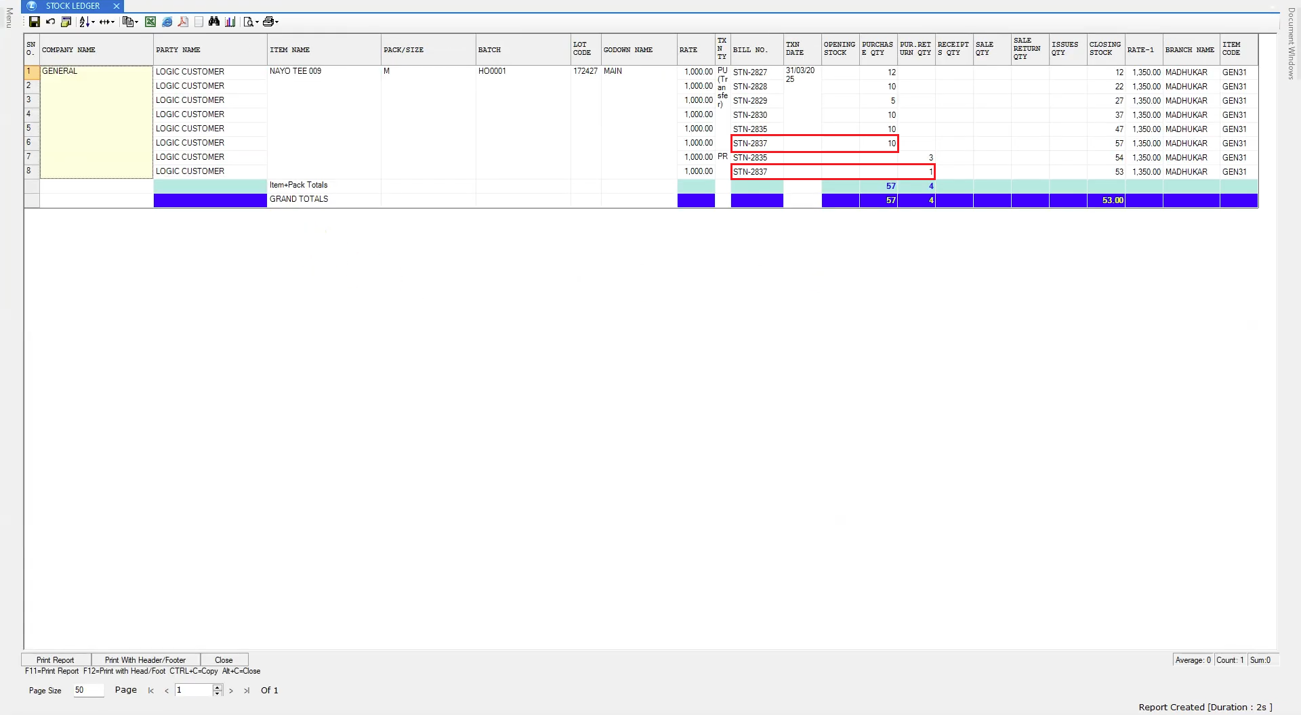Screen dimensions: 1301x715
Task: Export report using green Excel icon
Action: click(150, 22)
